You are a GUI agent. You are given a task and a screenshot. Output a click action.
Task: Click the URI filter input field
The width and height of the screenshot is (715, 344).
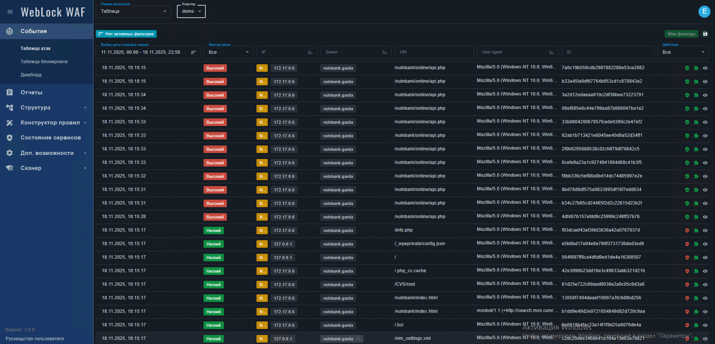coord(434,52)
